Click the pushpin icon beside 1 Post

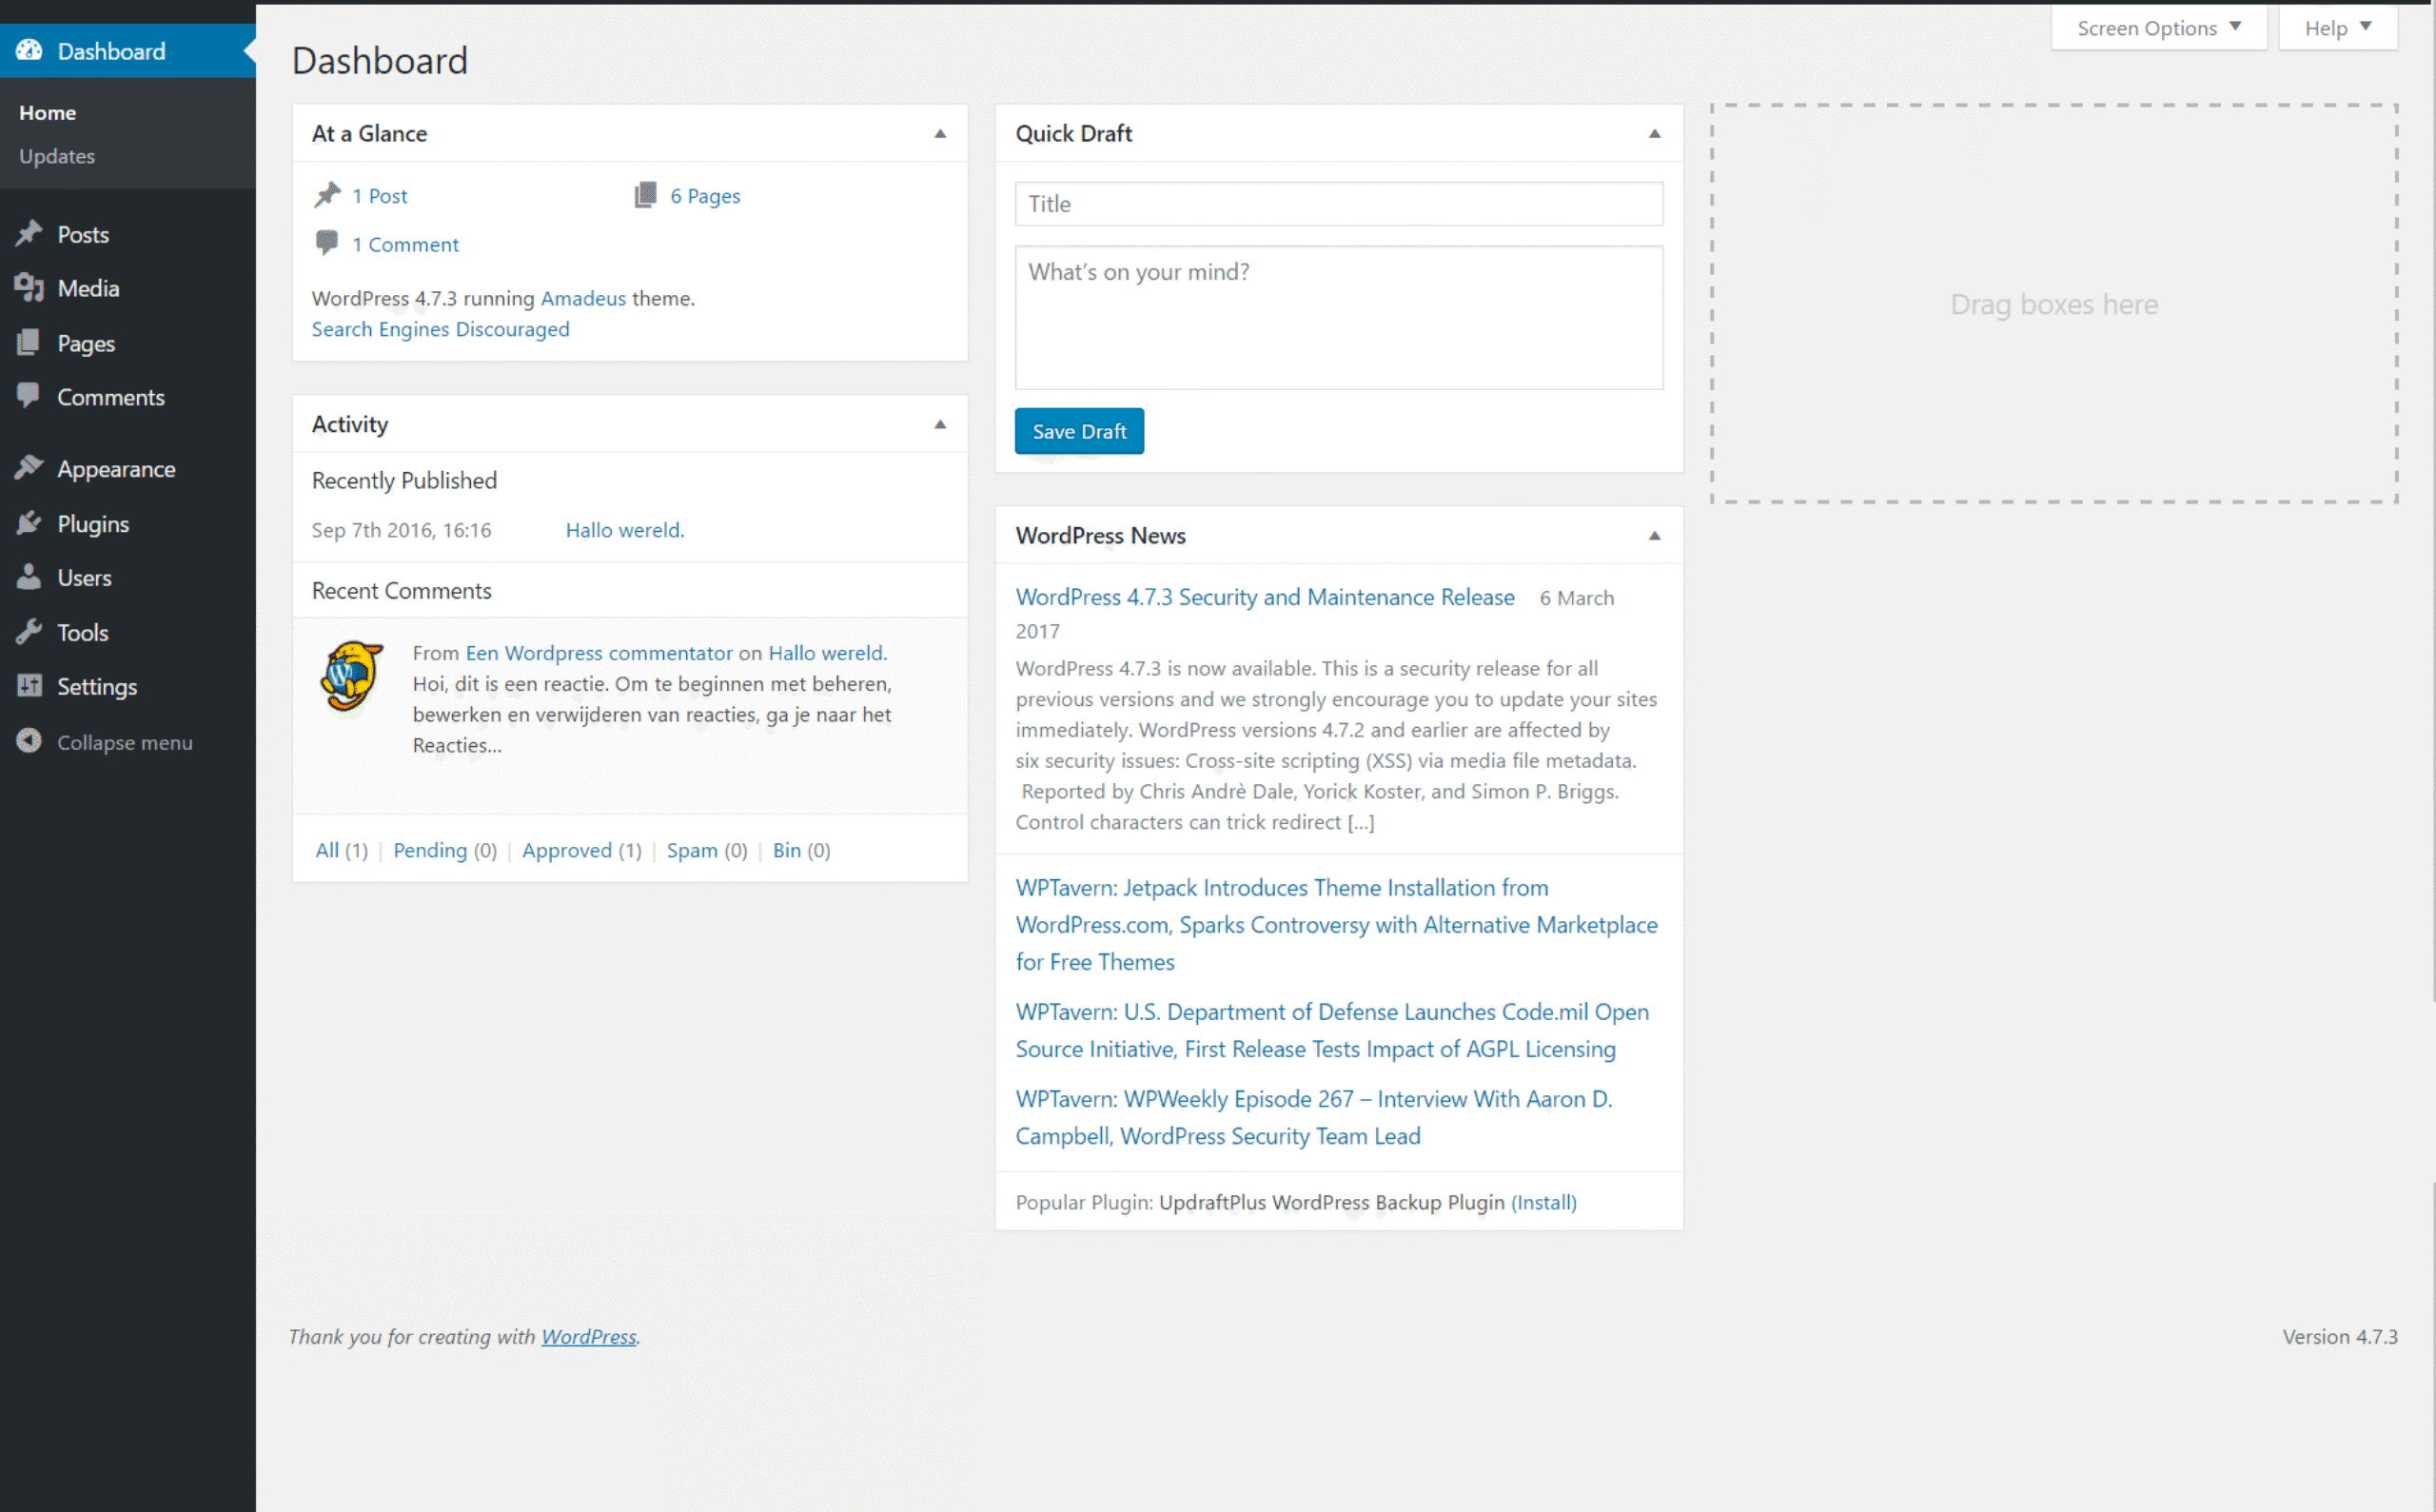[x=327, y=195]
